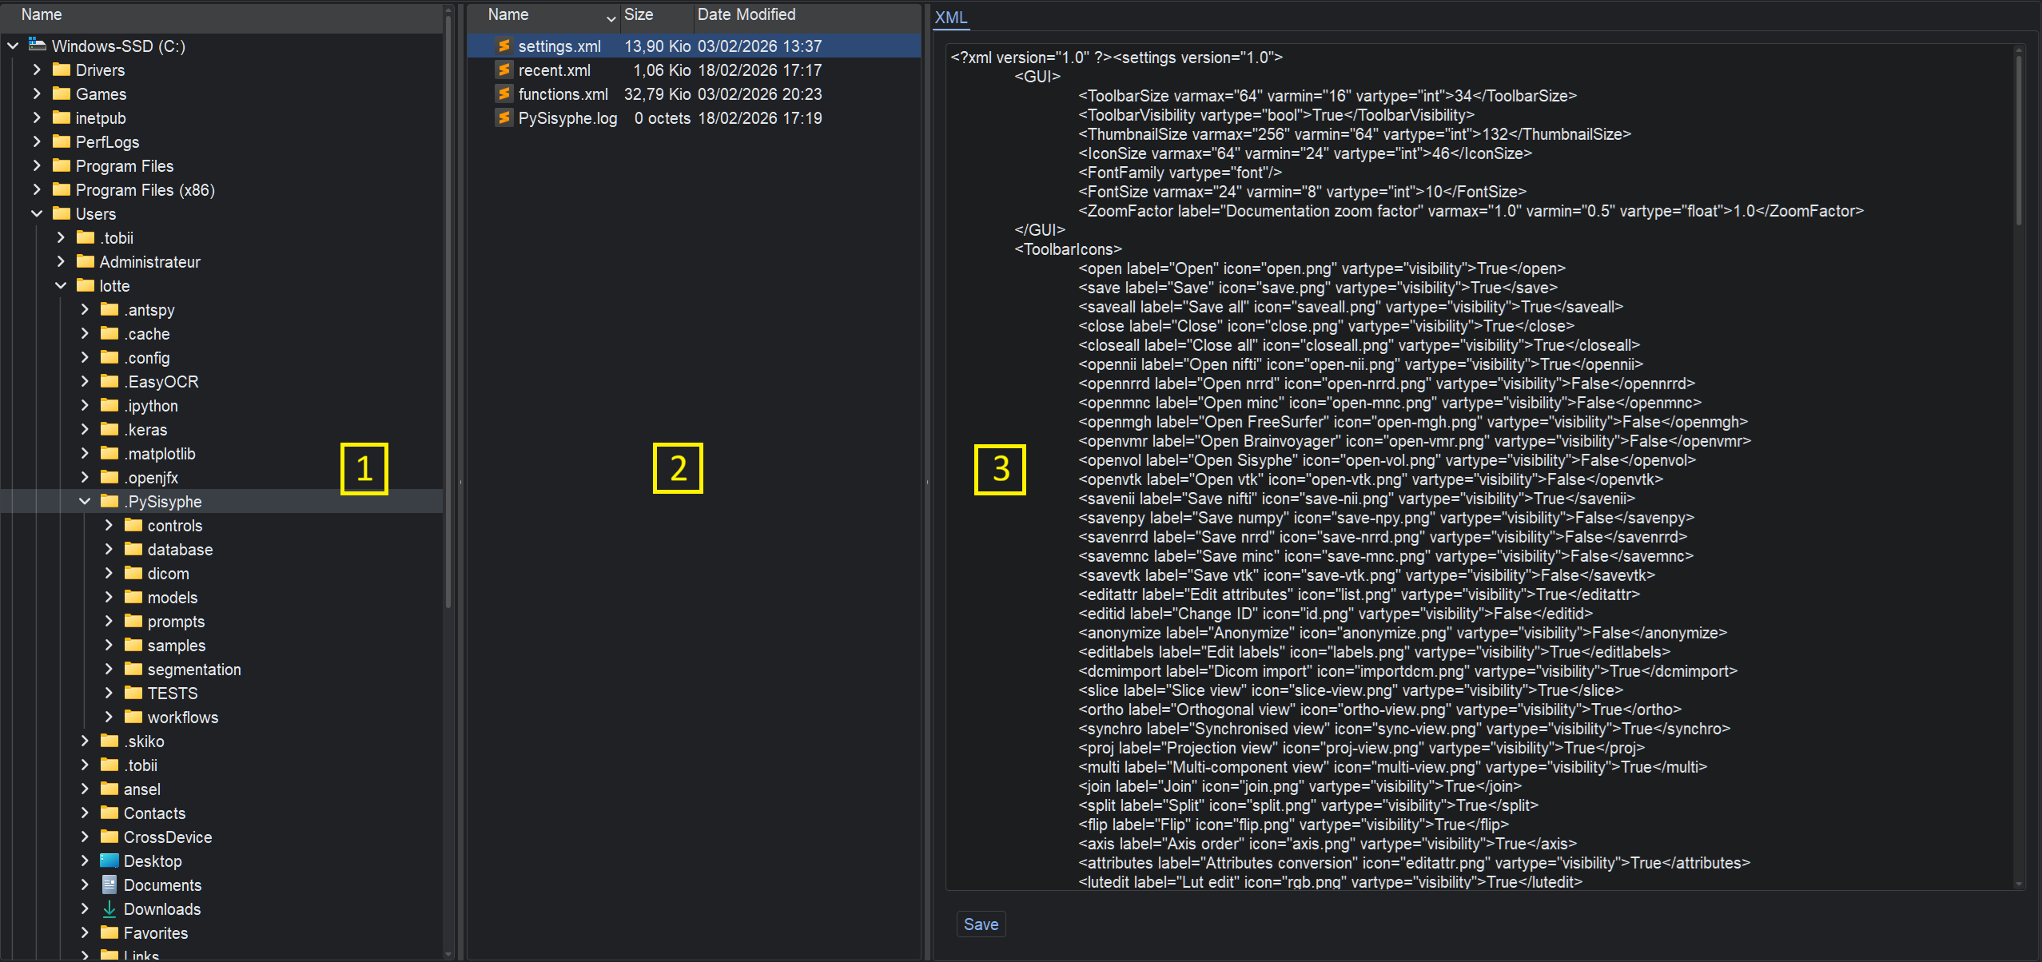Click the PySisyphe.log file icon

[504, 118]
